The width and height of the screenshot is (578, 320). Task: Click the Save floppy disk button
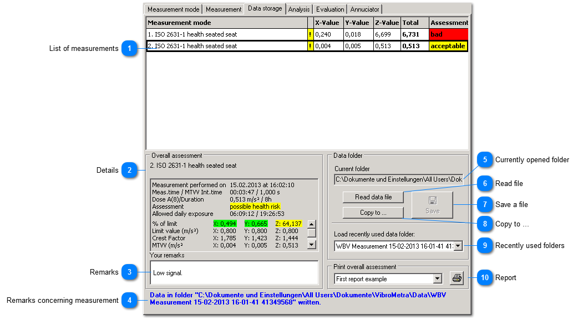(x=432, y=204)
